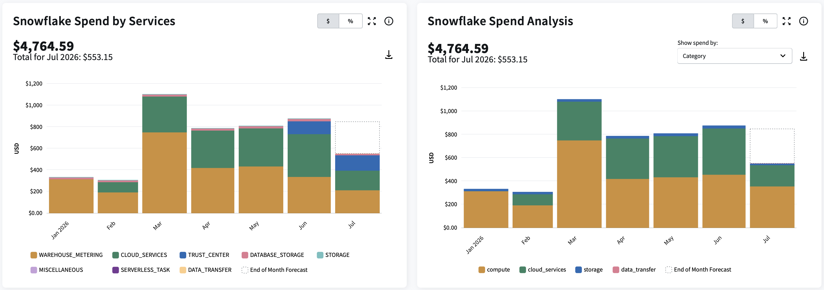The image size is (824, 290).
Task: Click $4,764.59 total in Spend Analysis
Action: click(458, 48)
